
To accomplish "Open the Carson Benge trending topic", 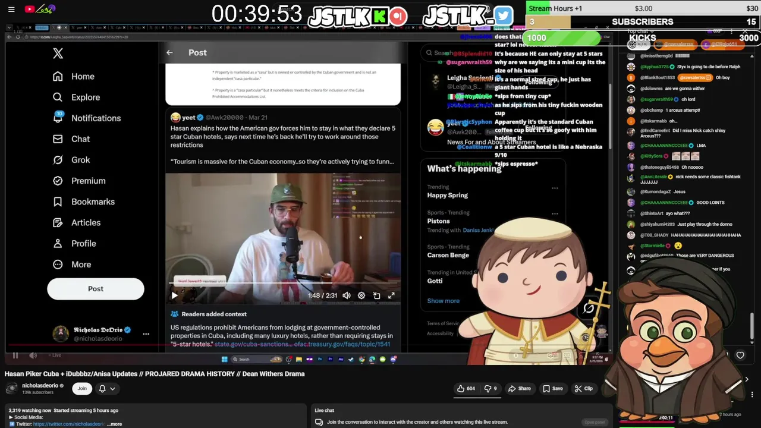I will click(448, 255).
